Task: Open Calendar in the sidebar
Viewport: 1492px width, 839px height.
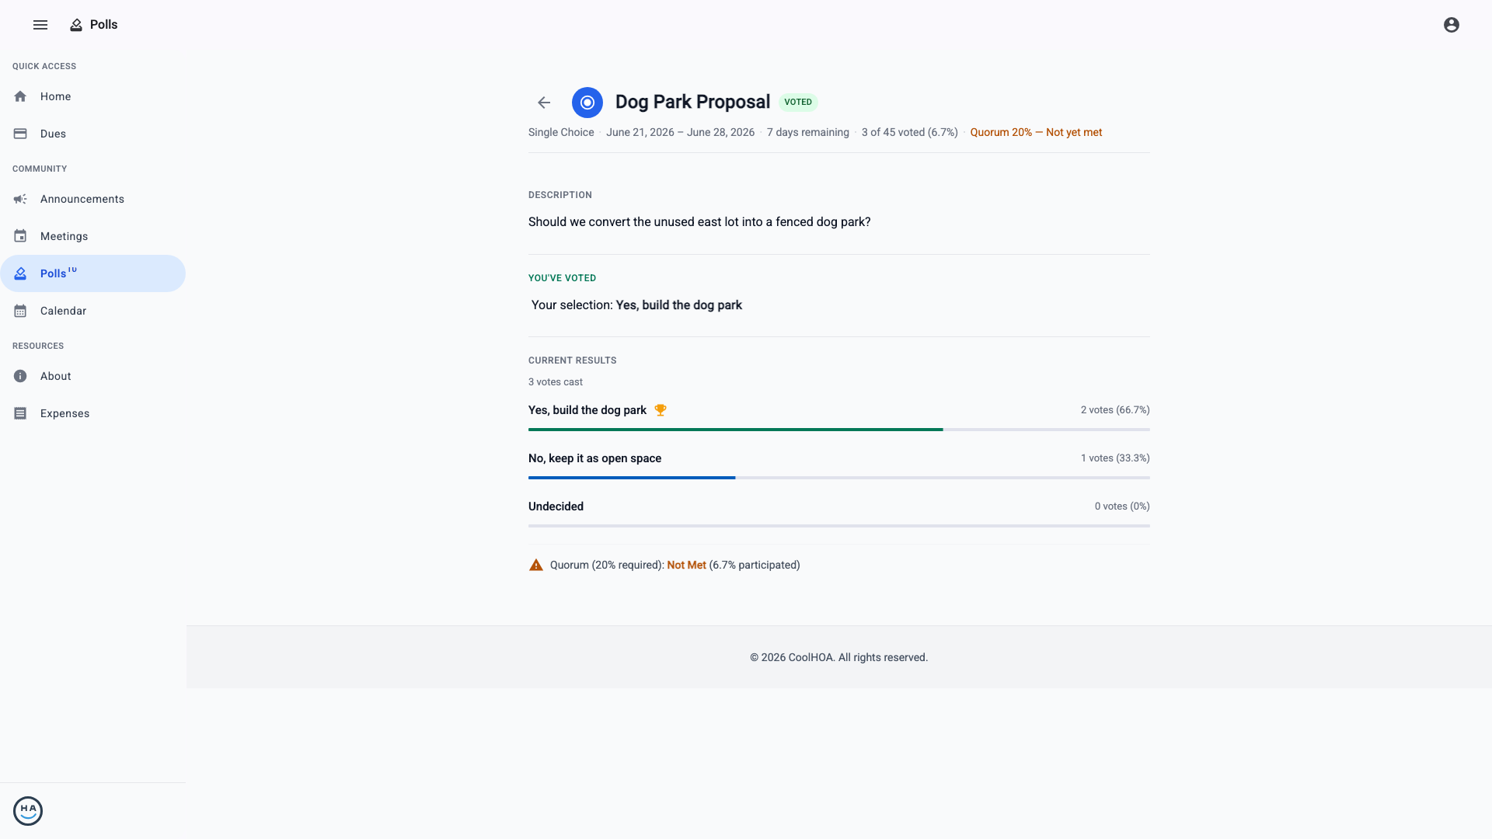Action: click(93, 311)
